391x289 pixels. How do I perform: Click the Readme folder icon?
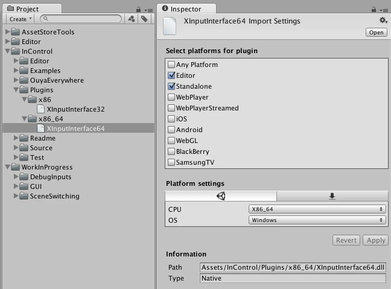(24, 138)
